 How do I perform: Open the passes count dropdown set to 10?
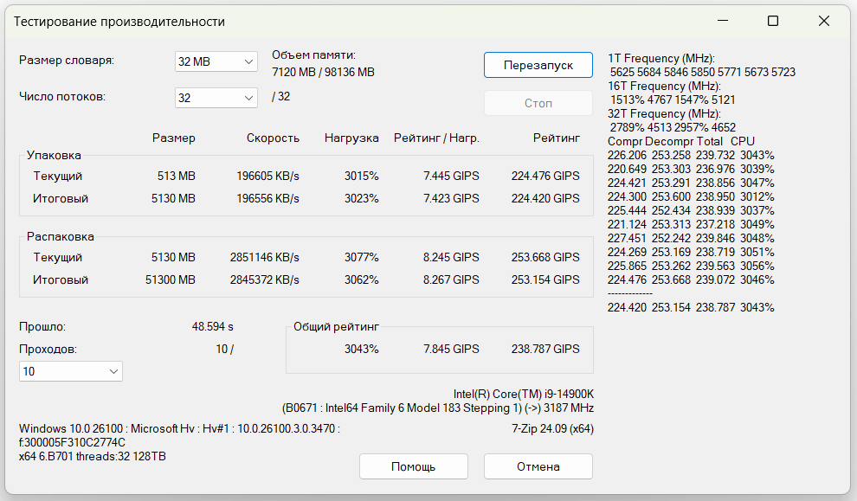71,371
